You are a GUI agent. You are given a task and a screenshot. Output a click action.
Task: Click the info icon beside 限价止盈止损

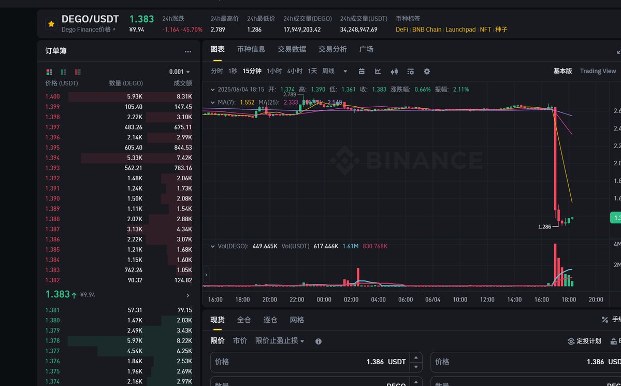(x=319, y=341)
